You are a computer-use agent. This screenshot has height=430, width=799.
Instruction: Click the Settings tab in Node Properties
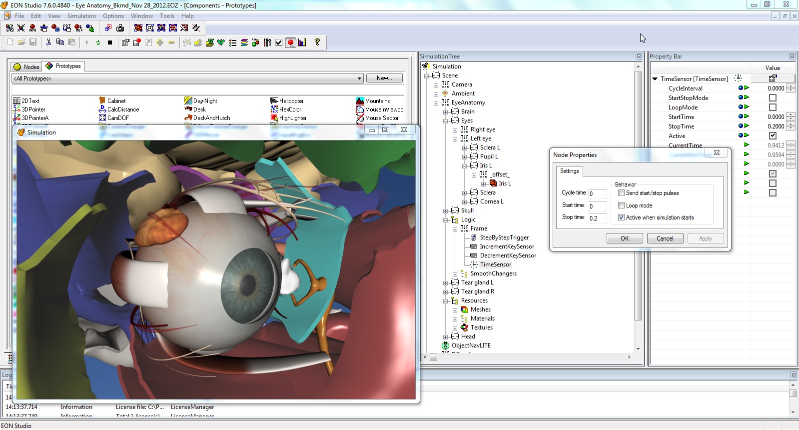569,171
